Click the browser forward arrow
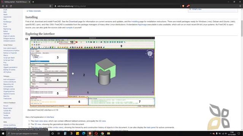 point(7,6)
